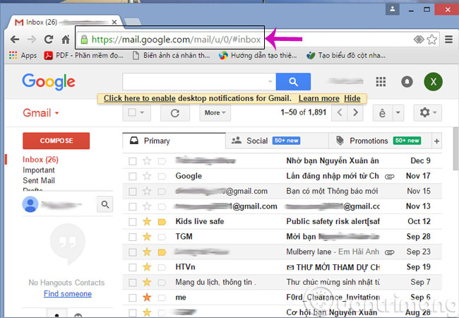Toggle importance marker on Kids live safe

[162, 222]
